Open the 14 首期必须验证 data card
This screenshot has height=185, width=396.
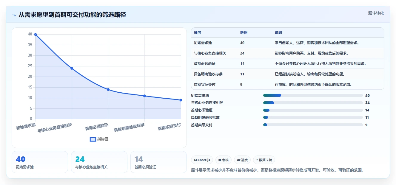point(158,162)
